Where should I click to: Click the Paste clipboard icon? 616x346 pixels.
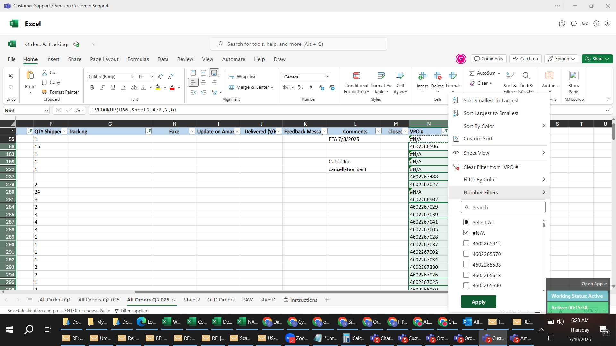pos(30,76)
